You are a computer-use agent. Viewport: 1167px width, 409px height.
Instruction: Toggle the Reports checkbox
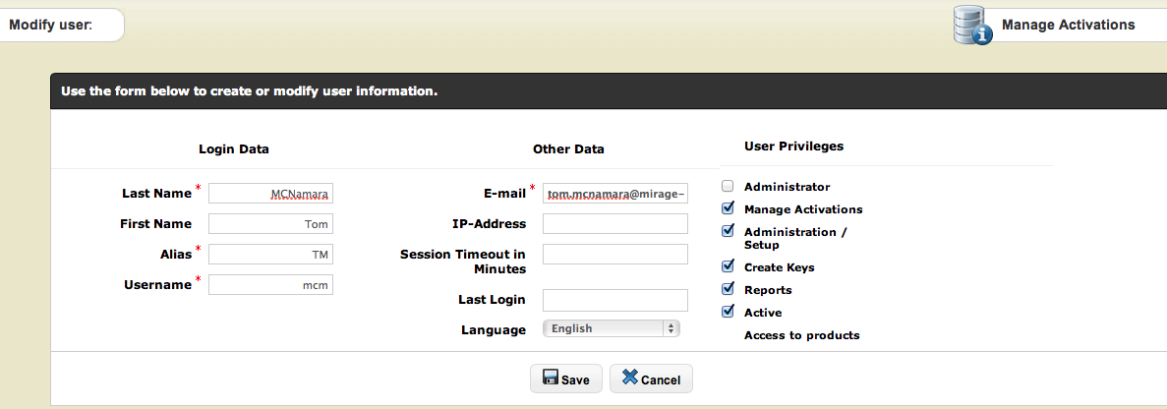[728, 289]
